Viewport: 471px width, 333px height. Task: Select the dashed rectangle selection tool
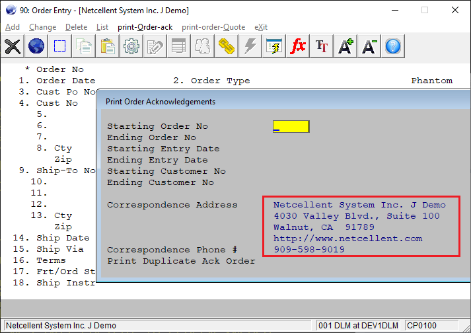tap(59, 46)
